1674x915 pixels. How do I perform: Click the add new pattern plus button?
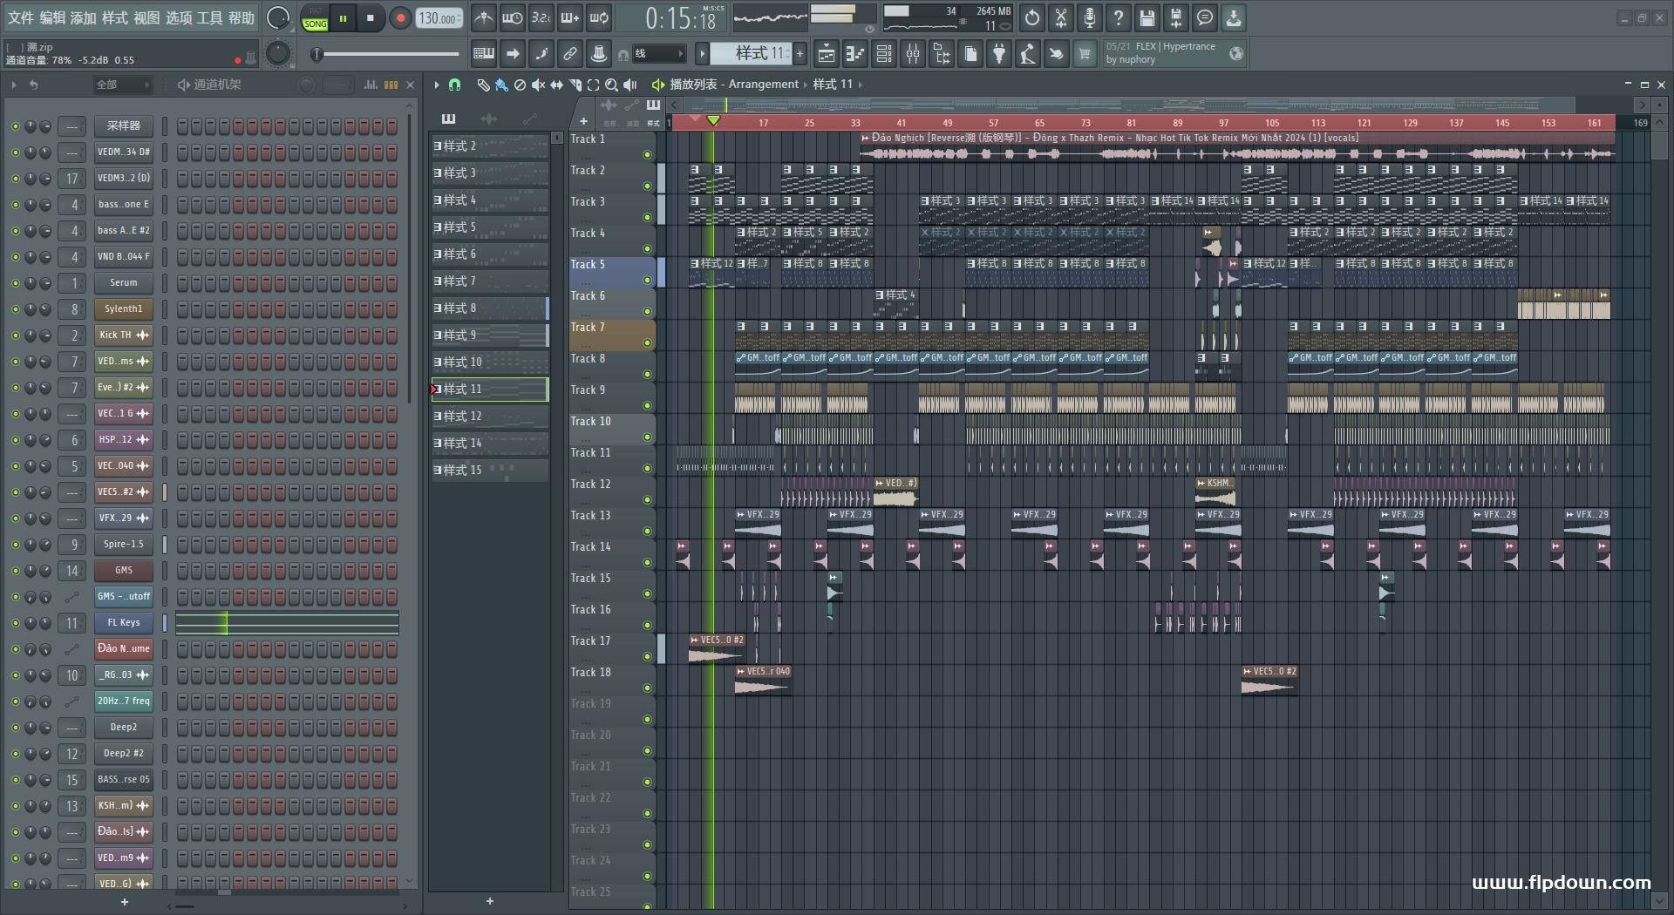point(800,54)
